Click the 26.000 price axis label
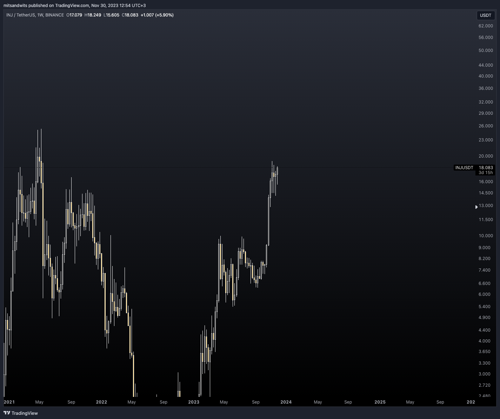The image size is (500, 419). coord(486,126)
